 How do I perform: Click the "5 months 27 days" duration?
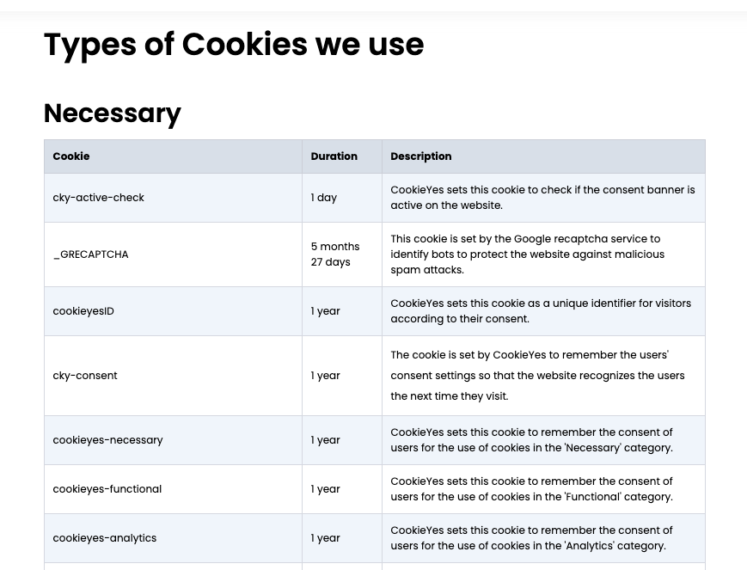334,254
